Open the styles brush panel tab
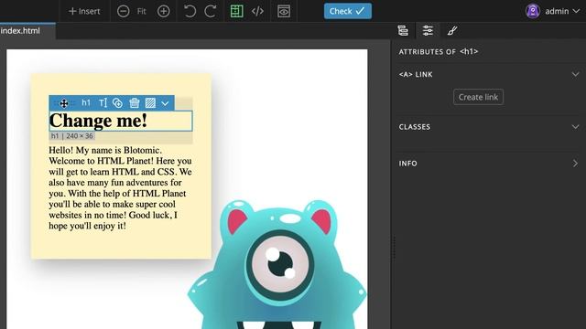The width and height of the screenshot is (586, 329). coord(452,30)
